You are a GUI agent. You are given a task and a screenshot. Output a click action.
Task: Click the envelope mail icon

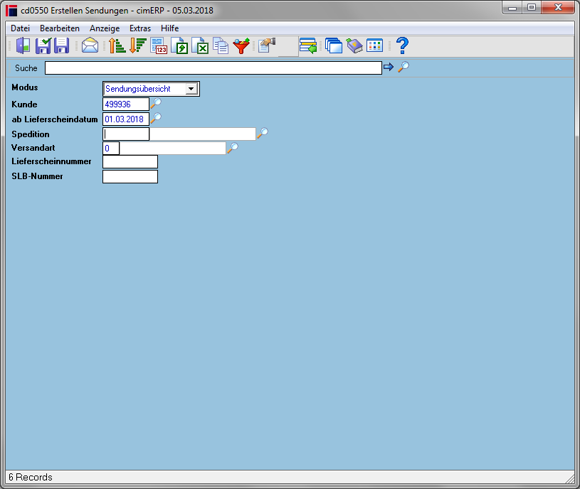tap(90, 45)
